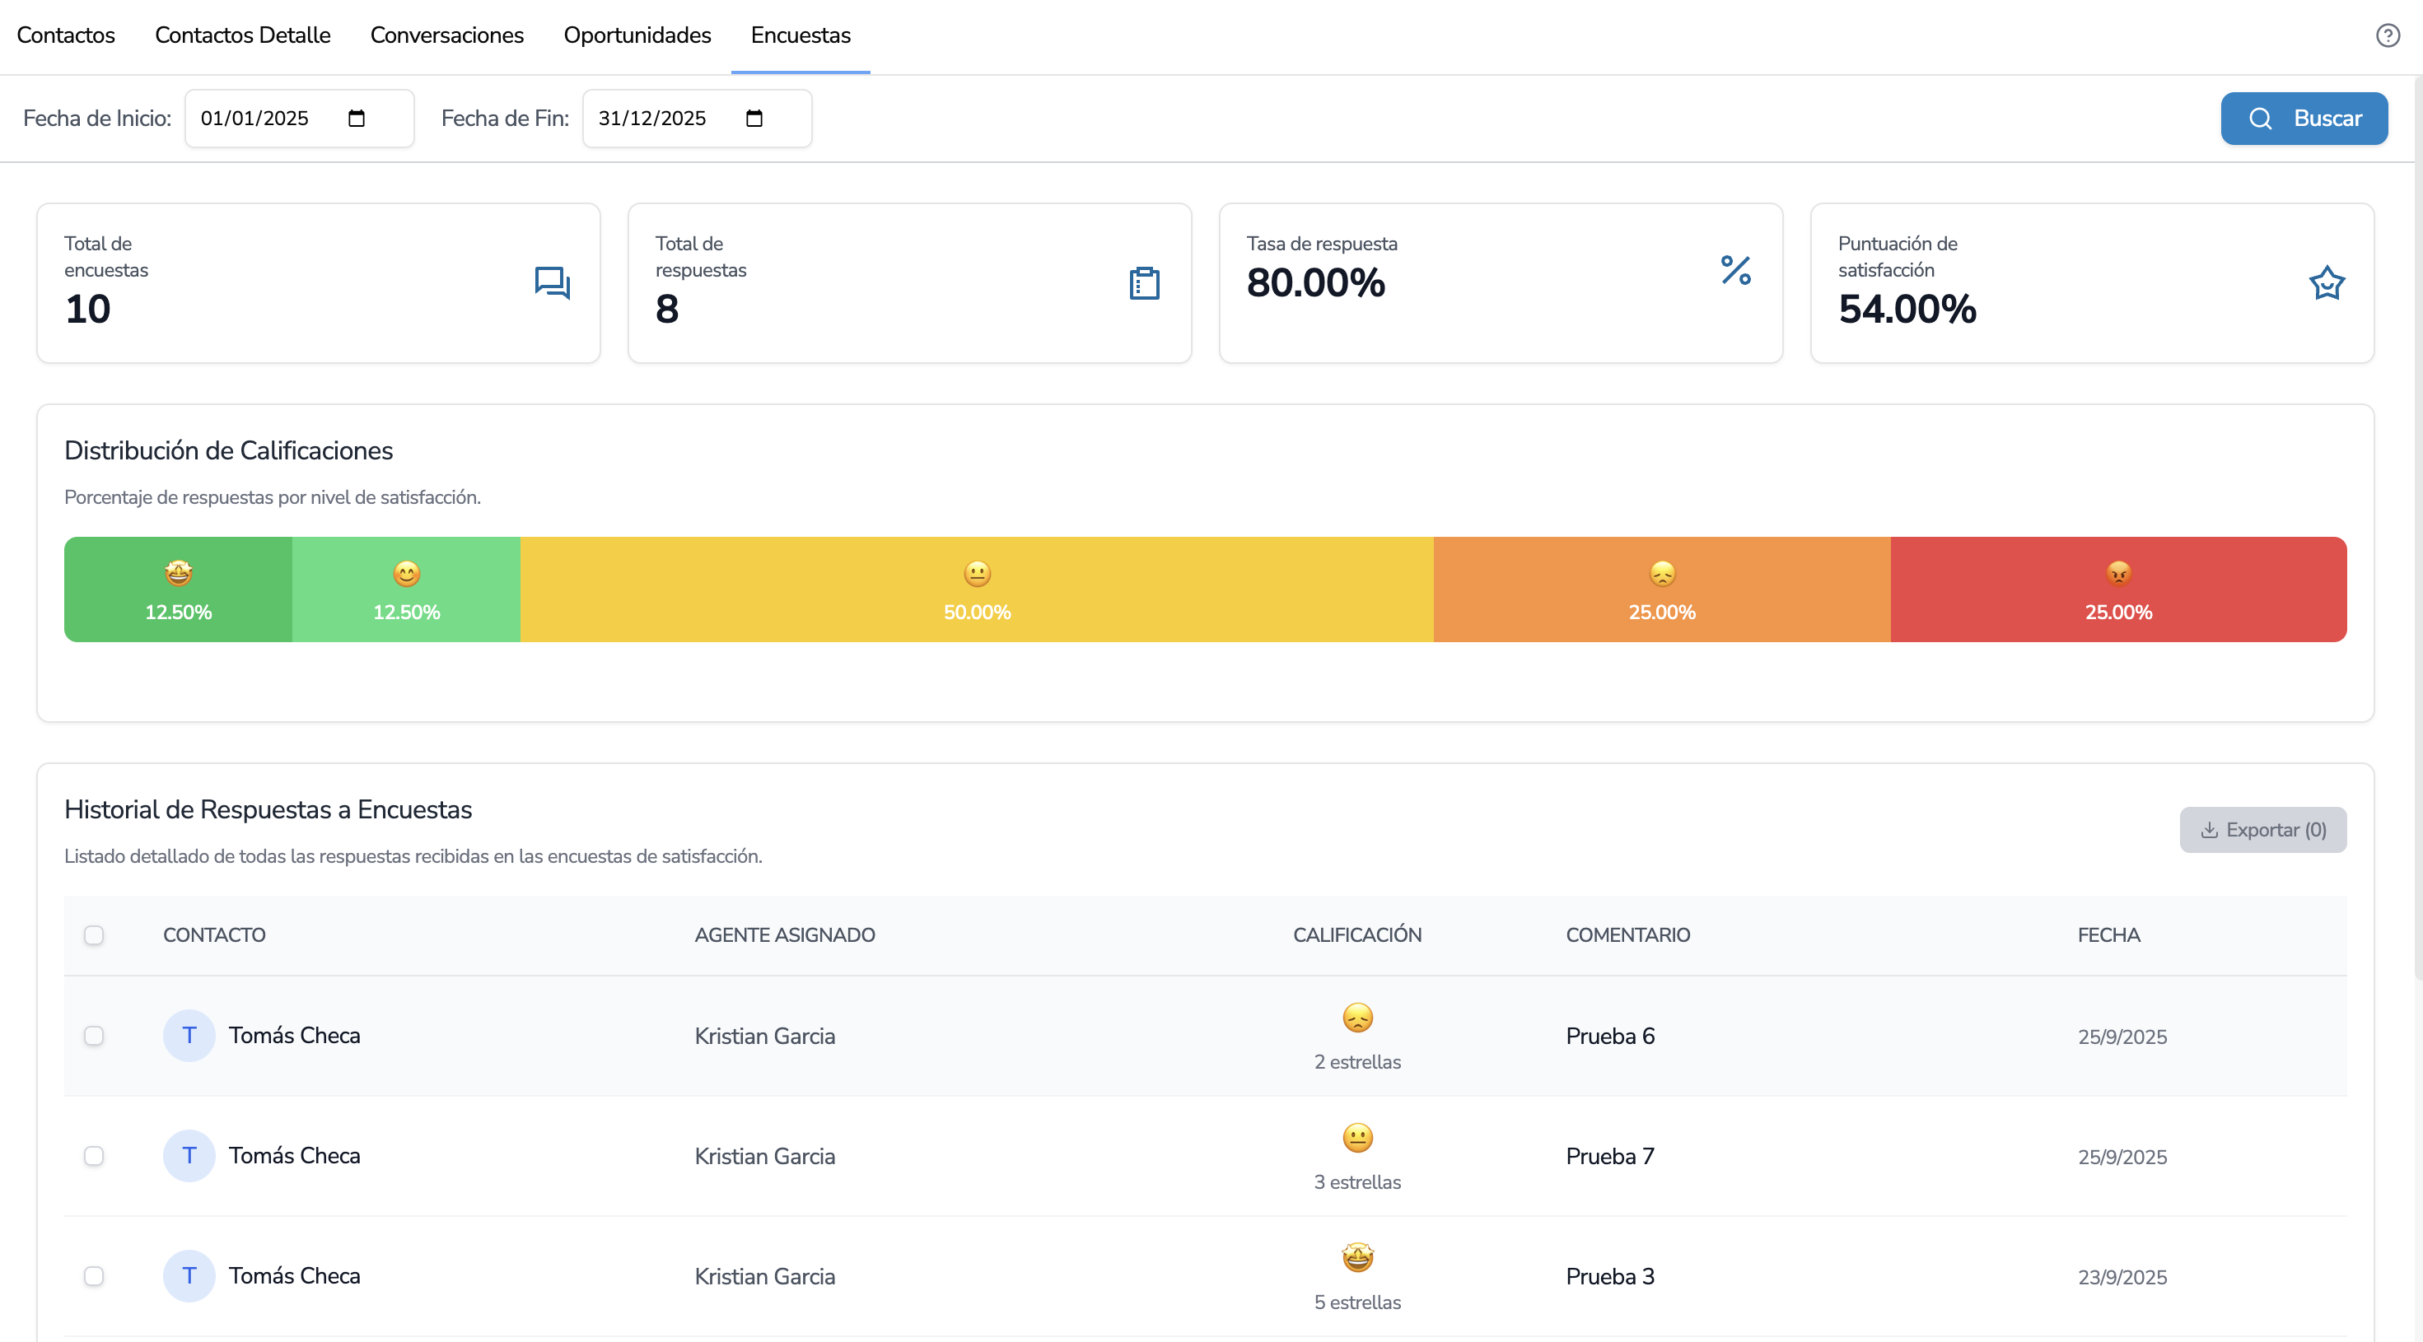This screenshot has width=2423, height=1342.
Task: Open the Fecha de Inicio calendar picker
Action: 357,119
